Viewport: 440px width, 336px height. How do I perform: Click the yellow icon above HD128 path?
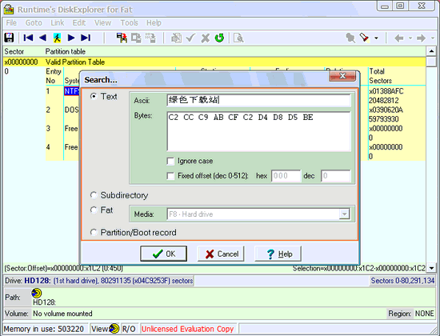(37, 293)
